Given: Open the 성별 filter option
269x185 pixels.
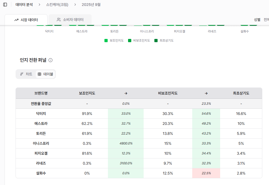Looking at the screenshot, I should pos(257,20).
